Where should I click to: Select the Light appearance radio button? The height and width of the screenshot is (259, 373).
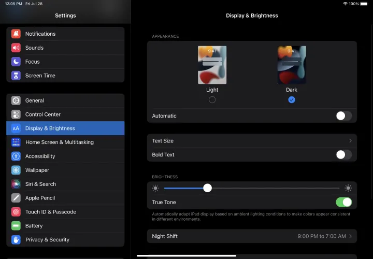pyautogui.click(x=212, y=99)
